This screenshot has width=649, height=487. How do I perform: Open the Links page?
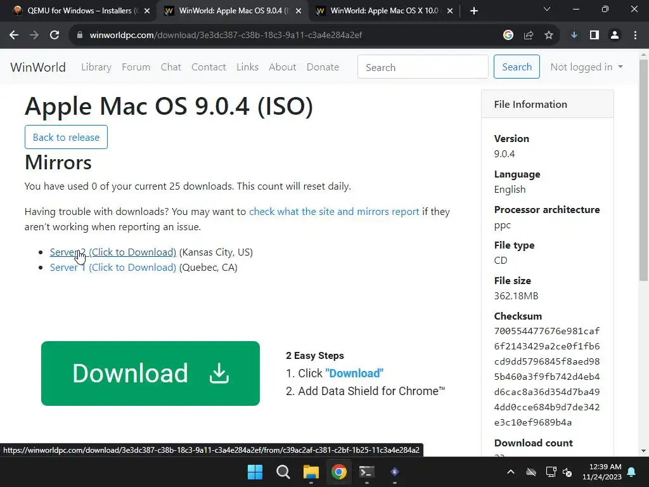click(x=248, y=67)
